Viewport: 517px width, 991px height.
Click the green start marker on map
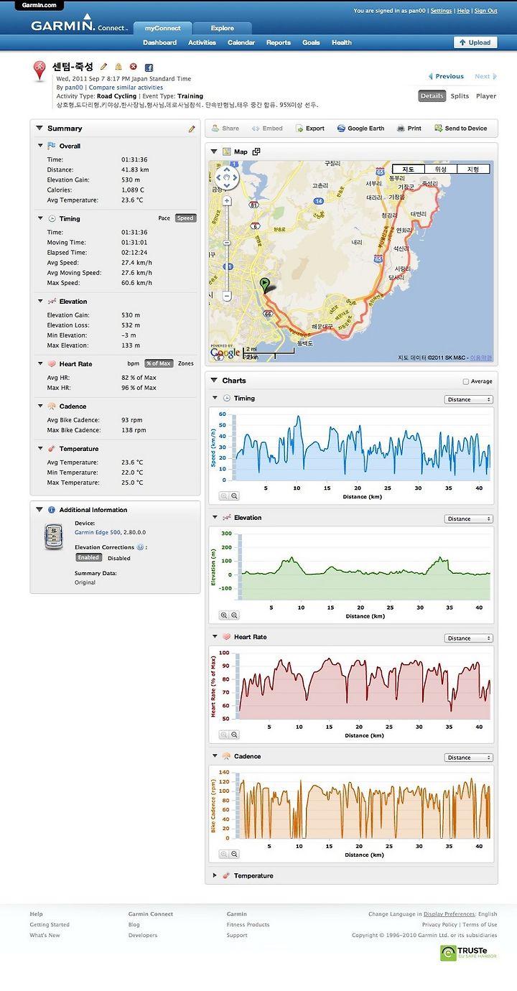265,285
